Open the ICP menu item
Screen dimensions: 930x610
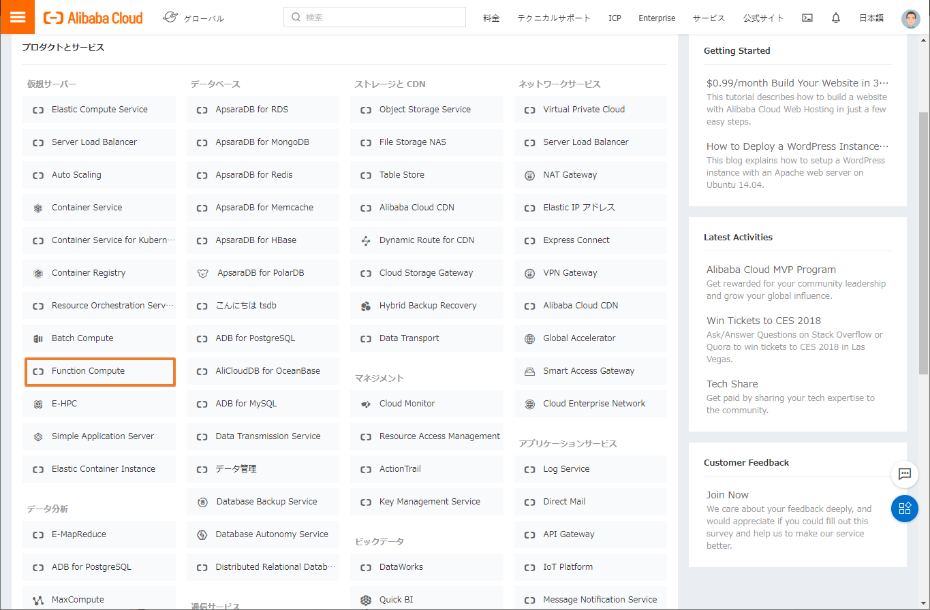[615, 18]
